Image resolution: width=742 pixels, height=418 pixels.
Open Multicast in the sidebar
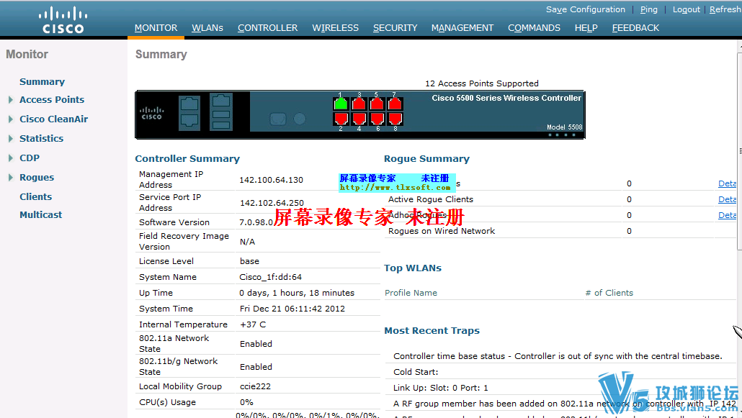pos(40,214)
